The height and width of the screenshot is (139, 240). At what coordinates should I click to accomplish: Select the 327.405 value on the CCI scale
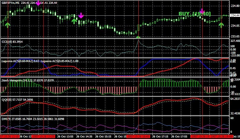[235, 41]
